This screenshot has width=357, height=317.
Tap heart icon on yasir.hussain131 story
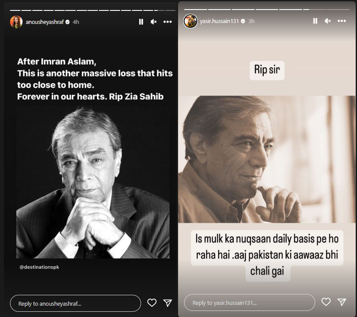click(326, 302)
